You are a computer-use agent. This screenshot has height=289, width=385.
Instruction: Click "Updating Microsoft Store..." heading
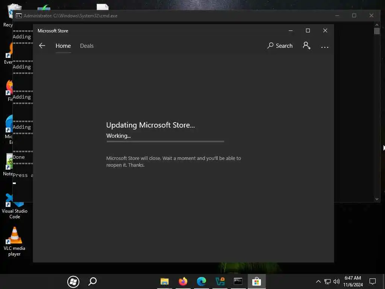tap(150, 125)
